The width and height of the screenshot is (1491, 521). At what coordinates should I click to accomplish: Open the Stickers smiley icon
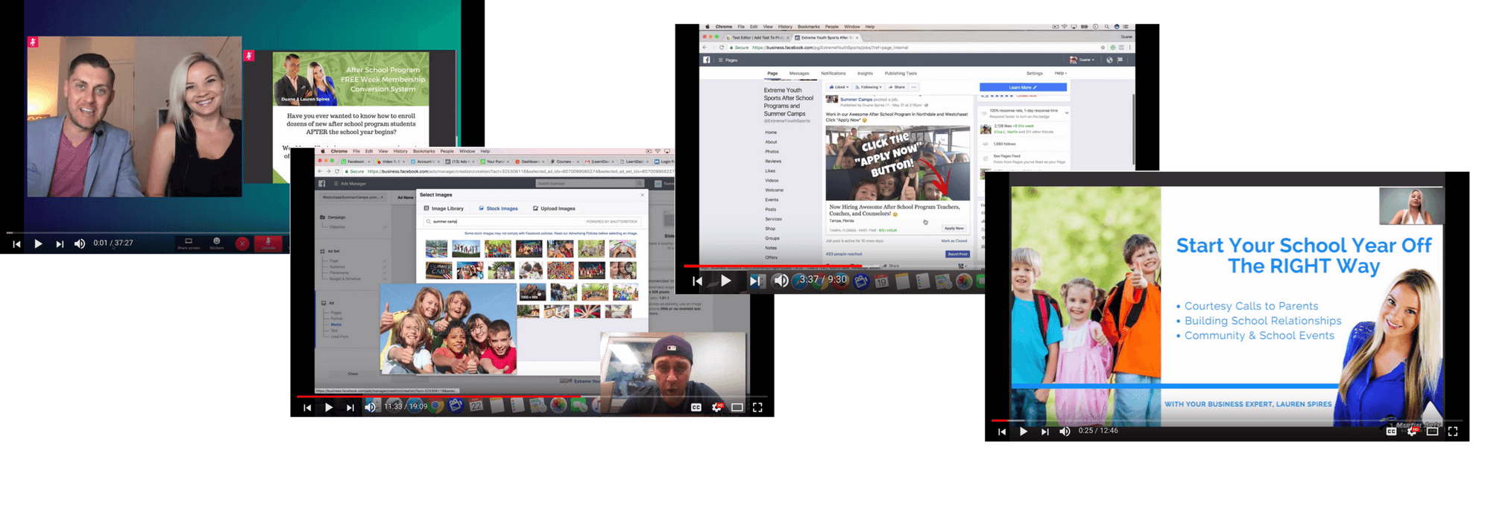pyautogui.click(x=217, y=241)
